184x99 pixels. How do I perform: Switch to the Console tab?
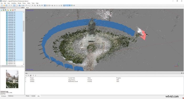click(x=33, y=96)
